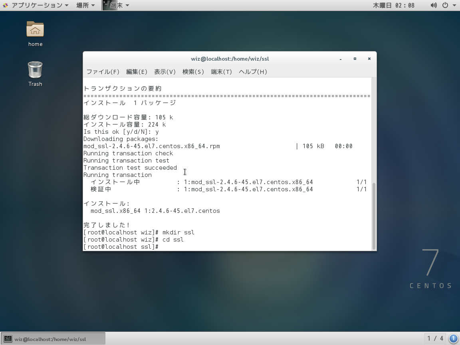Click 'Transaction test succeeded' line
This screenshot has width=460, height=345.
[130, 168]
